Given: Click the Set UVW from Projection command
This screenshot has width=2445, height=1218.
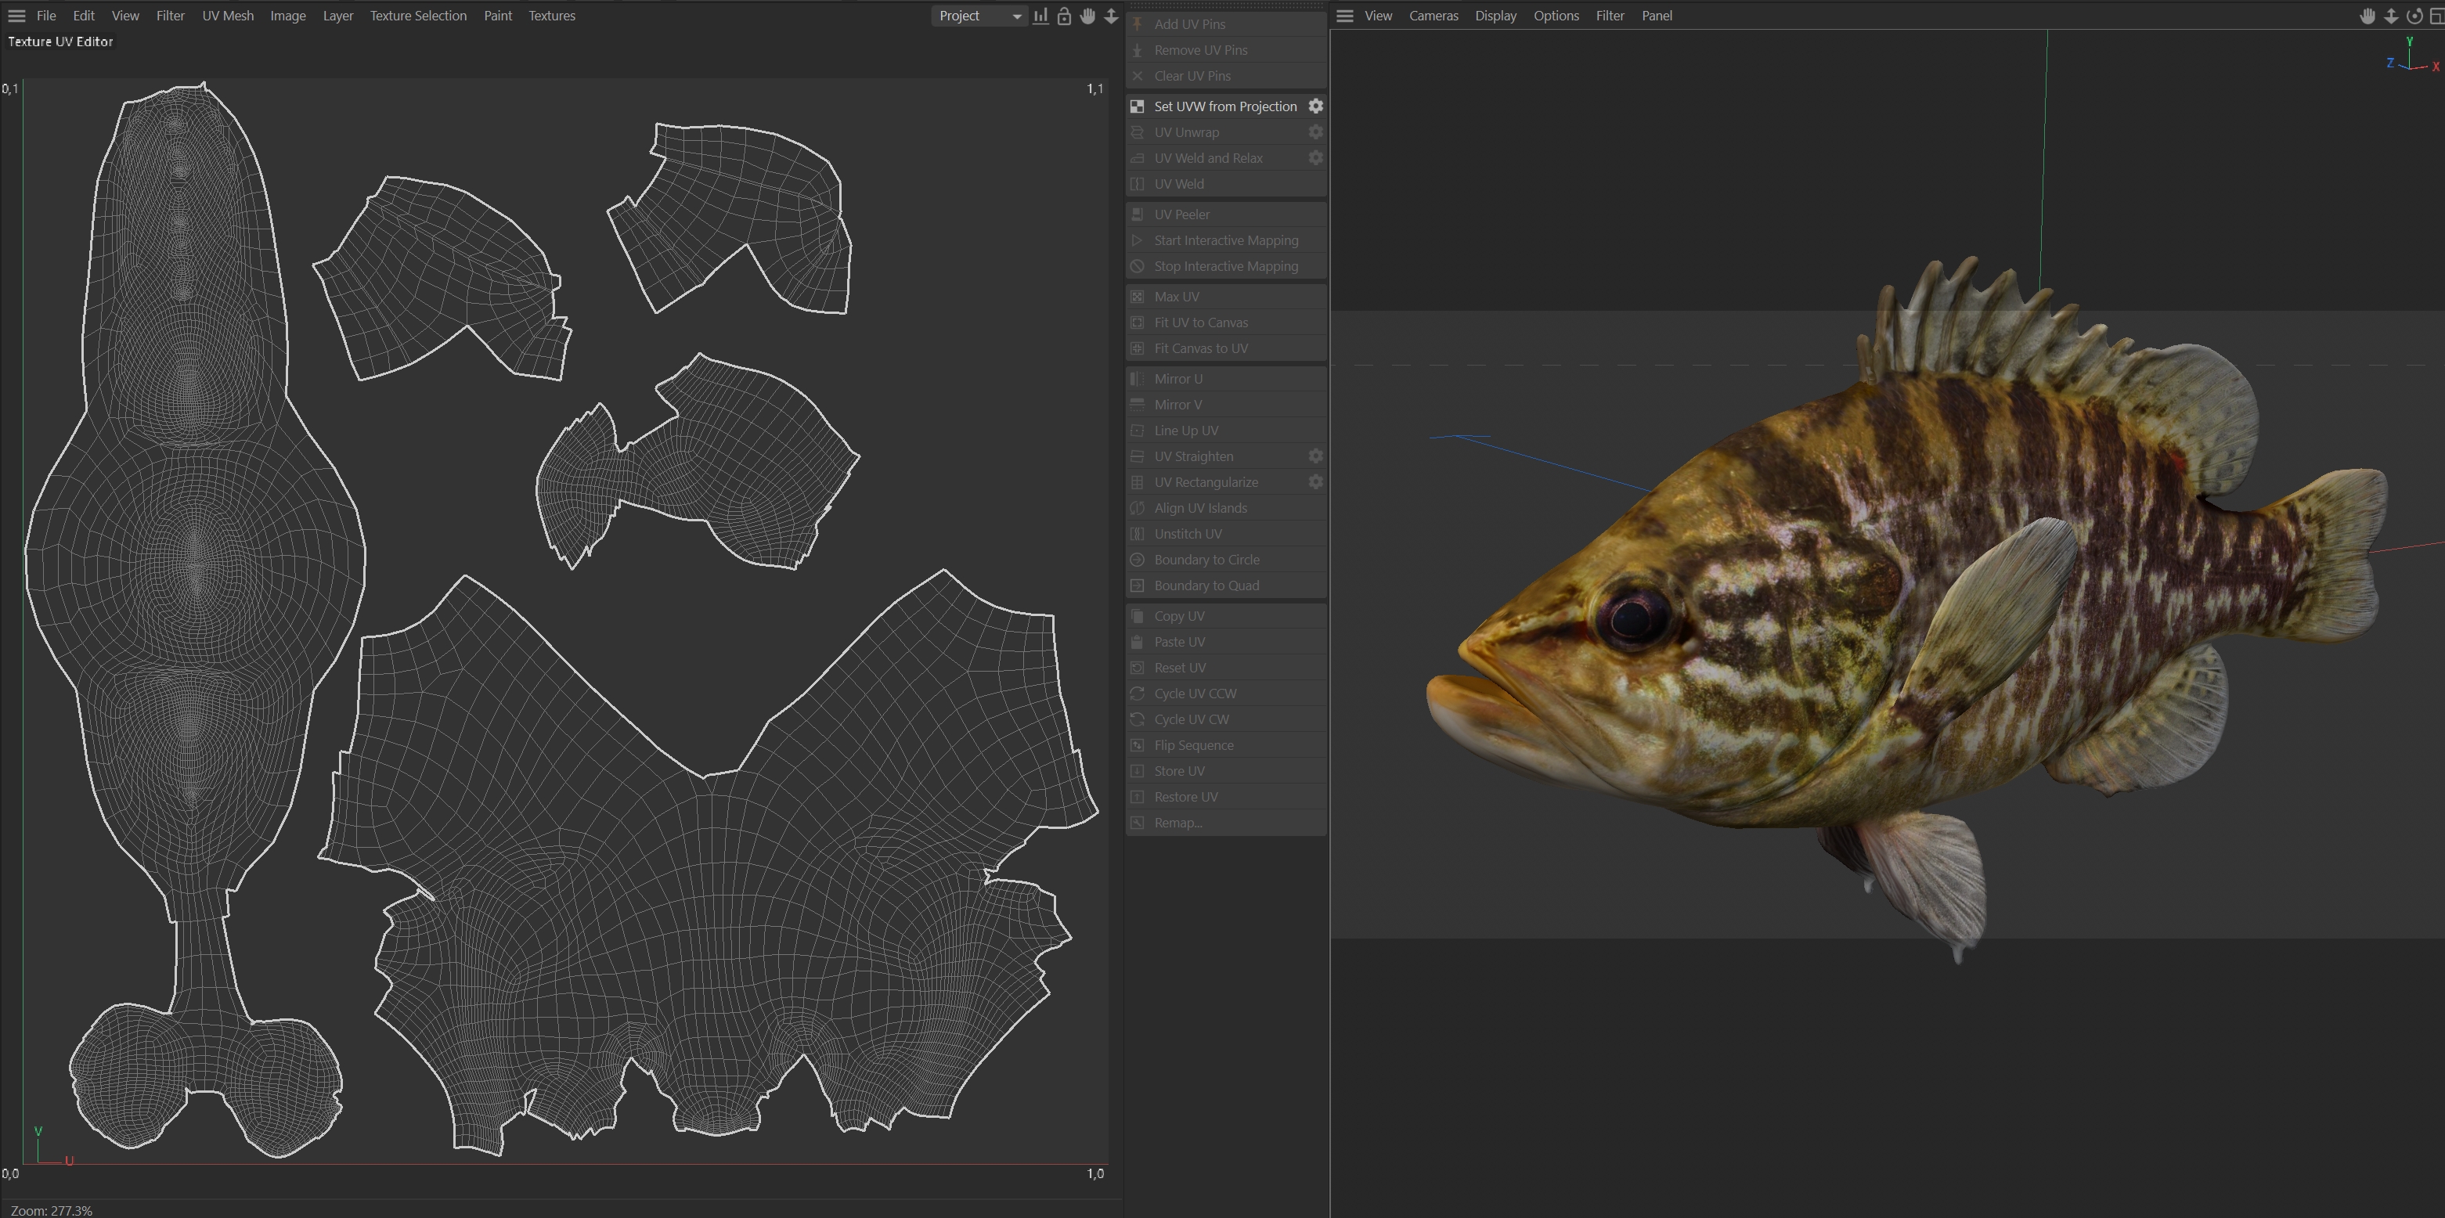Looking at the screenshot, I should (x=1224, y=106).
